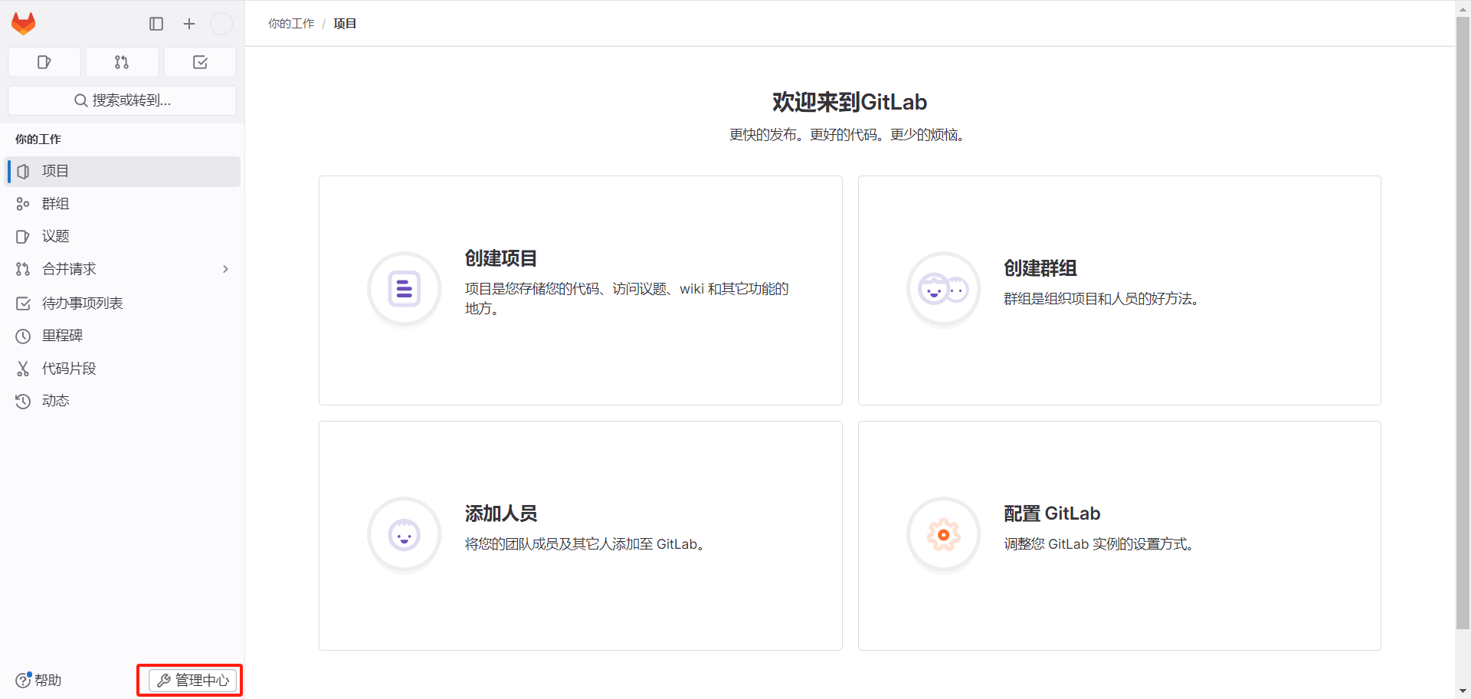Open 合并请求 in the sidebar
Image resolution: width=1471 pixels, height=699 pixels.
tap(123, 269)
